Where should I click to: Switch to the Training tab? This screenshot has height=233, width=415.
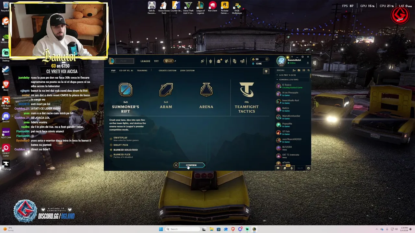(142, 71)
